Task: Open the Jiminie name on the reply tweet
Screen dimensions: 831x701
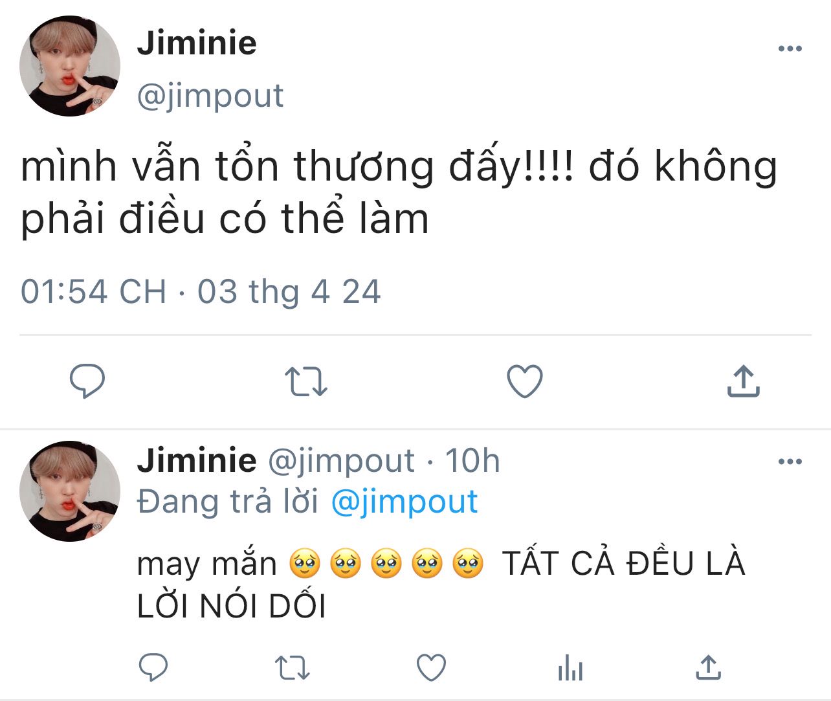Action: click(197, 460)
